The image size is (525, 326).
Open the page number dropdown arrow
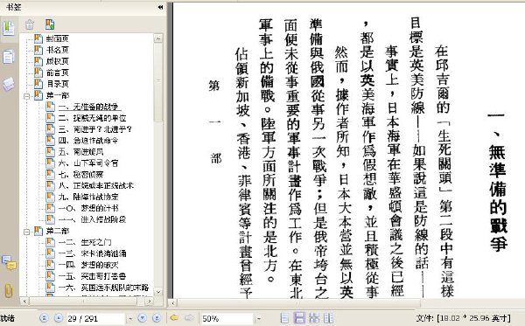pyautogui.click(x=130, y=318)
